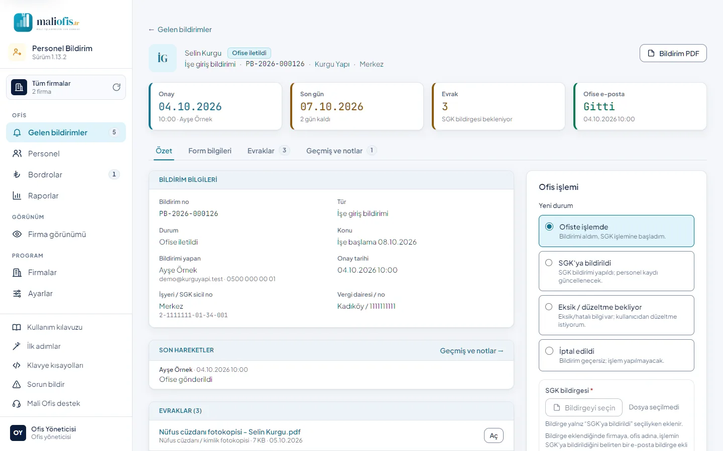Image resolution: width=723 pixels, height=451 pixels.
Task: Click the Bildirgeyi seçin file button
Action: (x=584, y=407)
